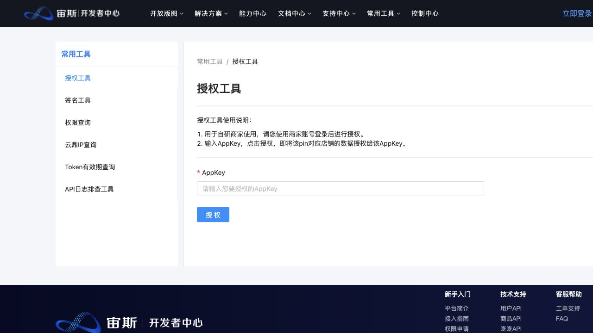The image size is (593, 333).
Task: Open the 咚咚API footer link
Action: pyautogui.click(x=511, y=329)
